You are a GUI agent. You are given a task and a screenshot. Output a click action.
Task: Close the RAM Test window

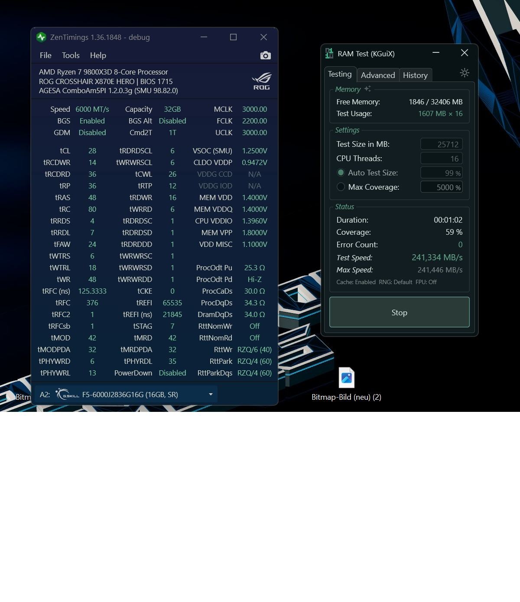coord(465,53)
